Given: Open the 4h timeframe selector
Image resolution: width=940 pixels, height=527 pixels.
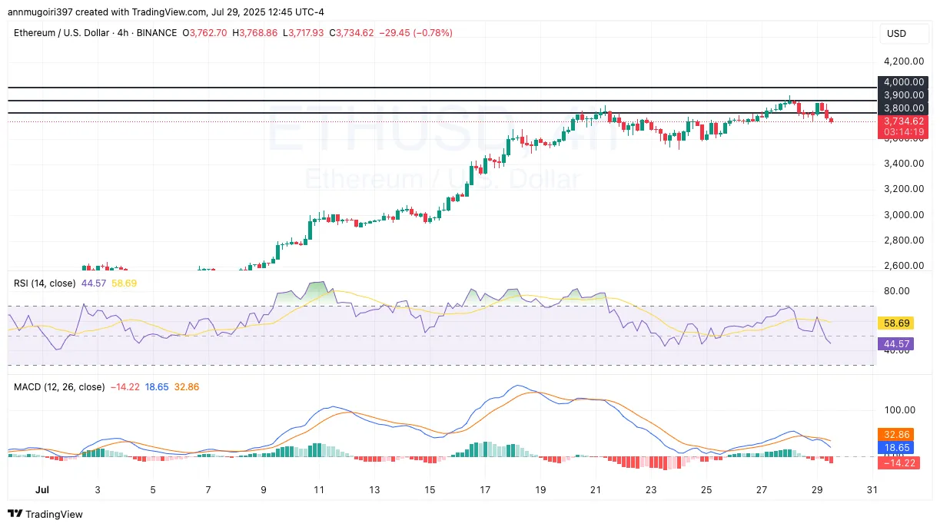Looking at the screenshot, I should pos(123,33).
